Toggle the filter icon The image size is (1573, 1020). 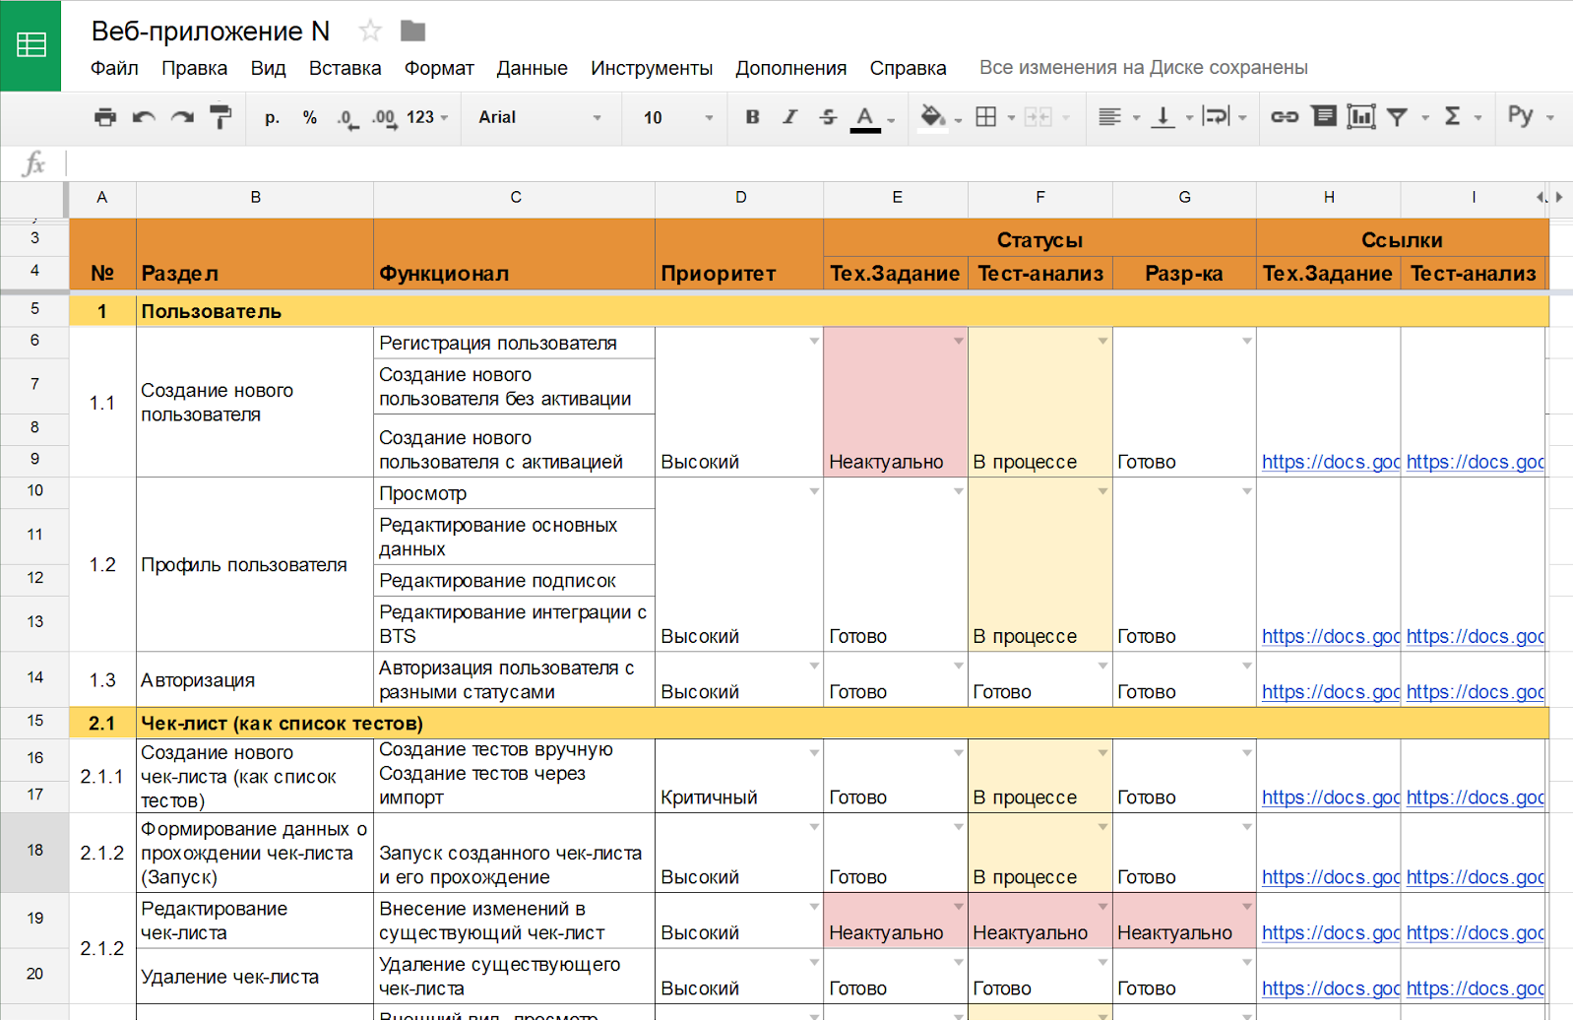(x=1397, y=117)
